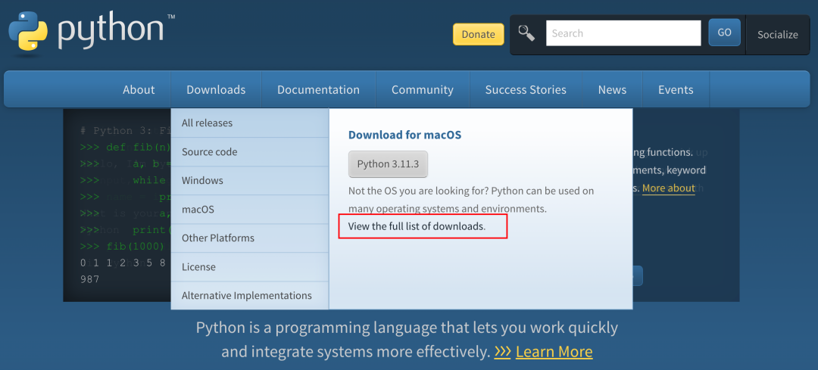The width and height of the screenshot is (818, 370).
Task: Open the Downloads navigation menu
Action: [216, 89]
